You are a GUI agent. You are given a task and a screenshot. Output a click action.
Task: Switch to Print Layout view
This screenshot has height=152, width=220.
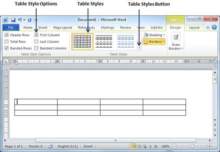coord(134,146)
